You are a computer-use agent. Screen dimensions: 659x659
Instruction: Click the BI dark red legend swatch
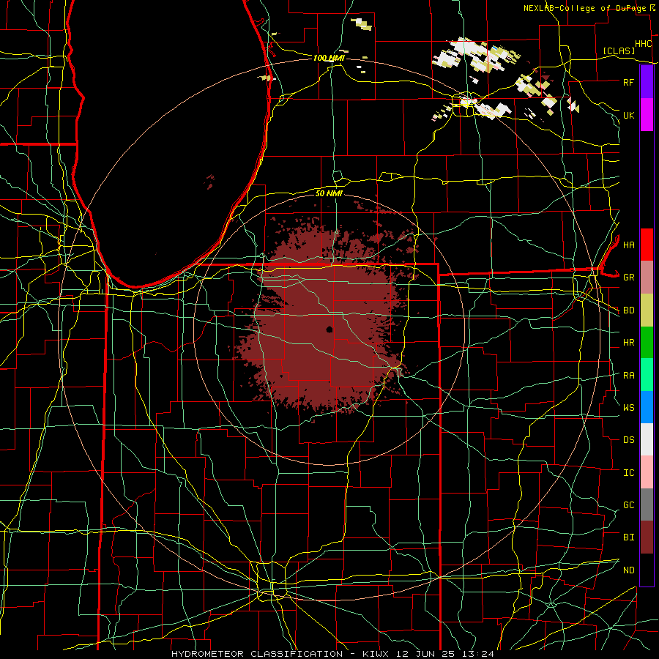[647, 537]
